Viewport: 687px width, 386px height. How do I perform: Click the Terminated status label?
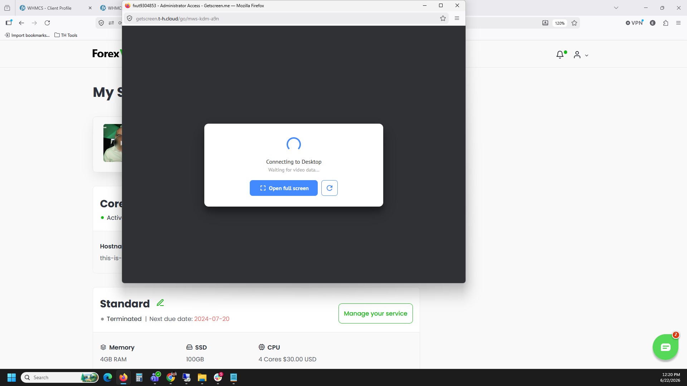[x=124, y=319]
